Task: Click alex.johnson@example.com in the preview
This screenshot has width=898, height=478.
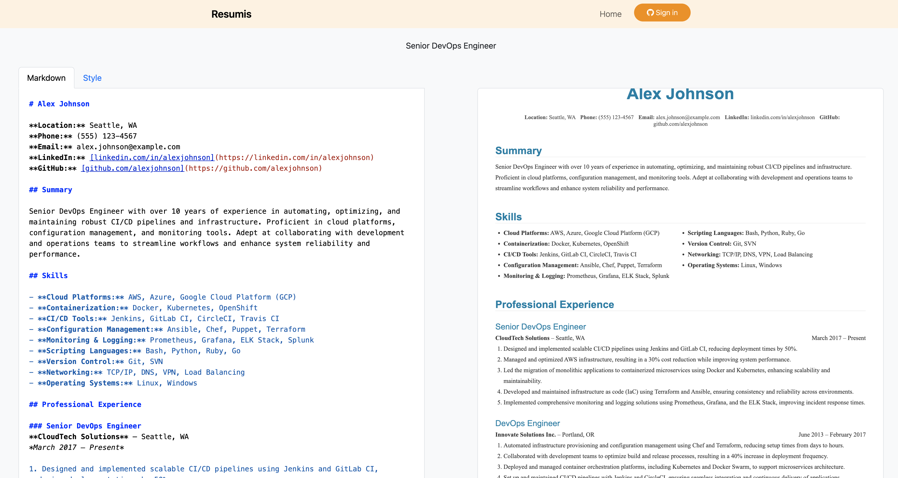Action: [x=687, y=117]
